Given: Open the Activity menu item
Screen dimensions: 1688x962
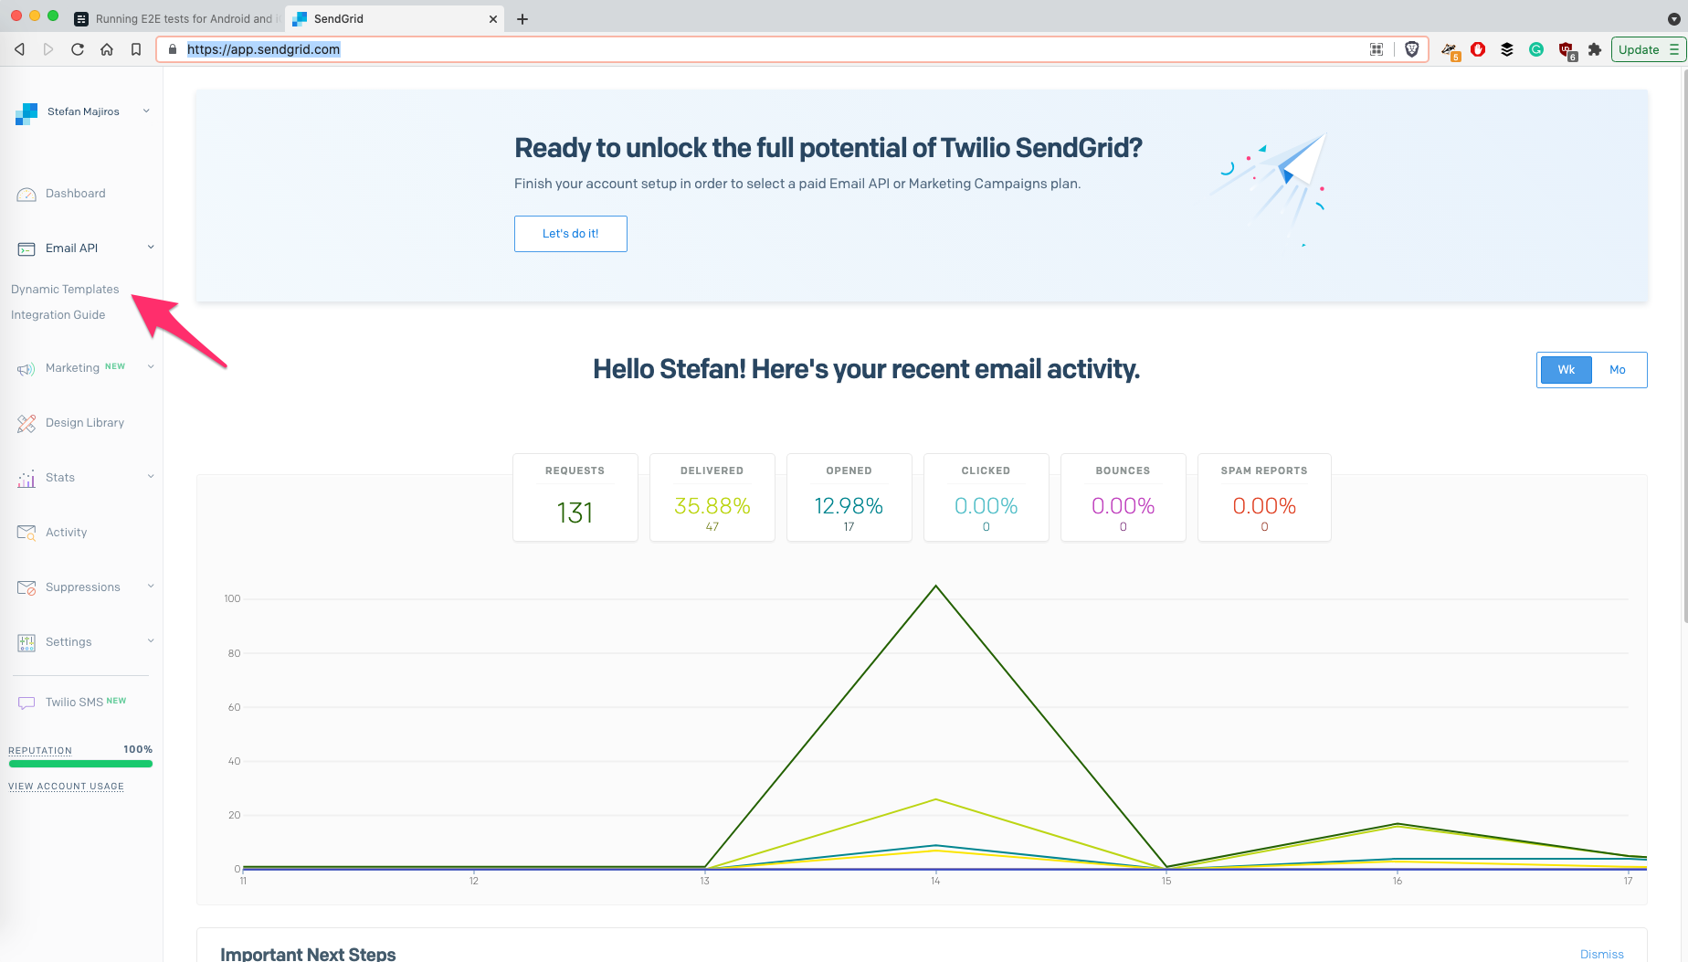Looking at the screenshot, I should pos(67,533).
